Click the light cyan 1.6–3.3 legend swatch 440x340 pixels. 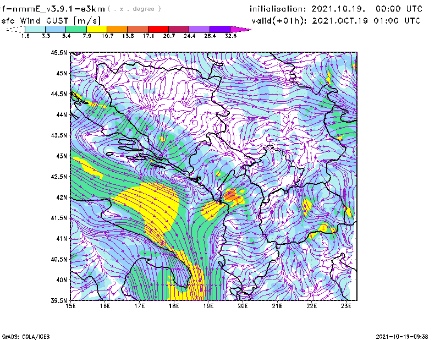tap(35, 29)
